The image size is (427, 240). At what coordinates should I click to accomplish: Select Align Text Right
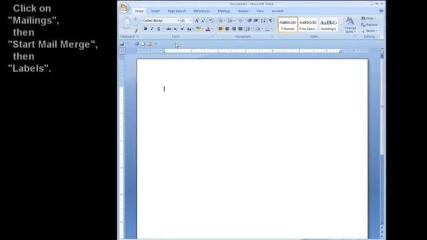234,29
